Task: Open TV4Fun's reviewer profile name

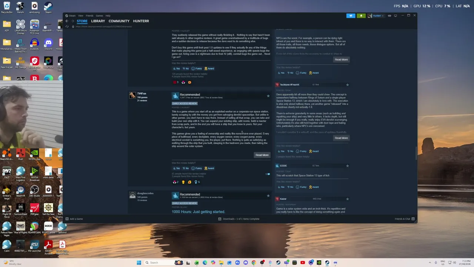Action: pyautogui.click(x=141, y=94)
